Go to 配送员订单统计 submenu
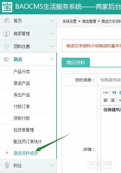This screenshot has height=173, width=121. 28,142
